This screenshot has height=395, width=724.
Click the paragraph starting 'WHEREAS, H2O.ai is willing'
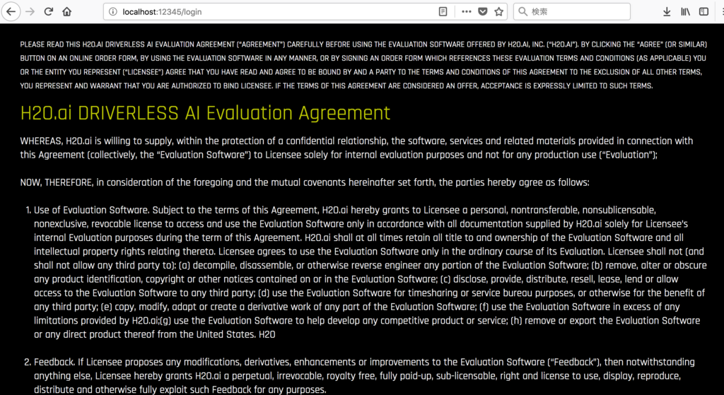point(356,148)
